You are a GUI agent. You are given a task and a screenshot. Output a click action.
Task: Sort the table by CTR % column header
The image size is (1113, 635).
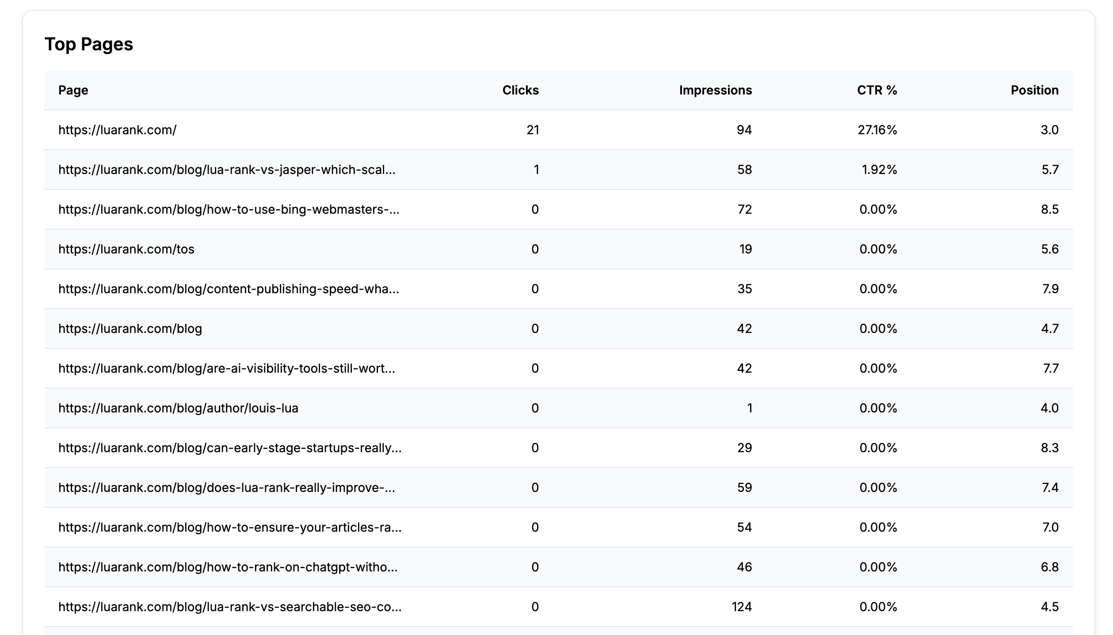[x=877, y=90]
